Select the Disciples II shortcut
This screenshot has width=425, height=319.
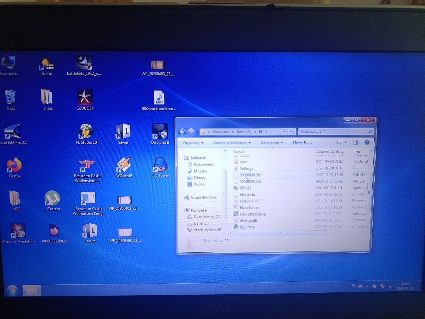pyautogui.click(x=160, y=132)
